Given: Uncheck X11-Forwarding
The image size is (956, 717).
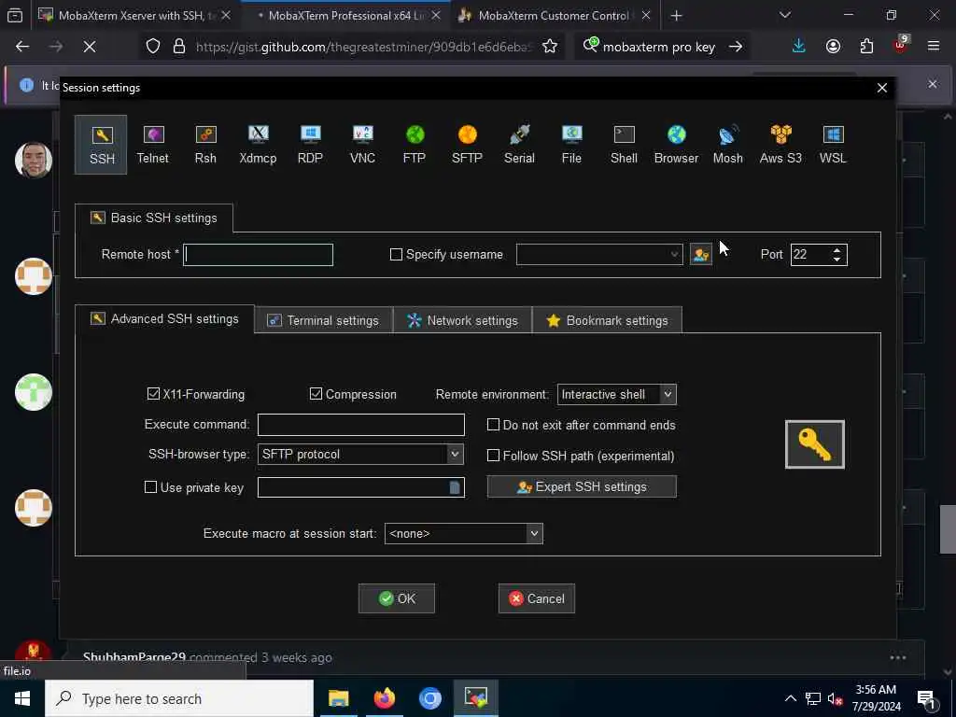Looking at the screenshot, I should (x=154, y=394).
